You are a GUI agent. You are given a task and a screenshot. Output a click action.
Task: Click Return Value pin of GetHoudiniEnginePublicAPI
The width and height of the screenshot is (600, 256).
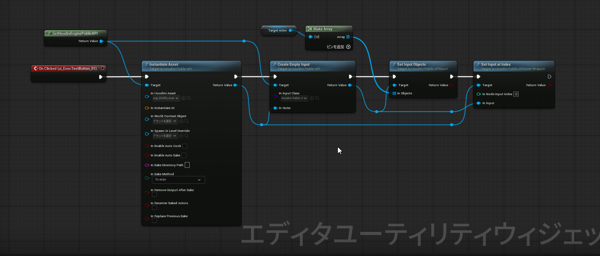click(x=101, y=41)
